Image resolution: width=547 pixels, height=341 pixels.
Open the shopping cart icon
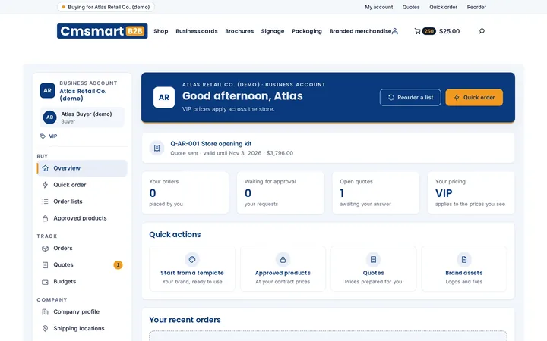417,31
